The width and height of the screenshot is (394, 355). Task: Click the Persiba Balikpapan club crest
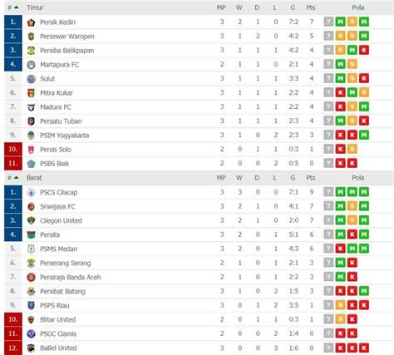pos(31,51)
